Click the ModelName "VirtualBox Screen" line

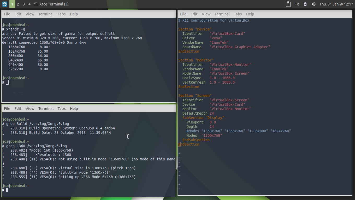coord(216,73)
